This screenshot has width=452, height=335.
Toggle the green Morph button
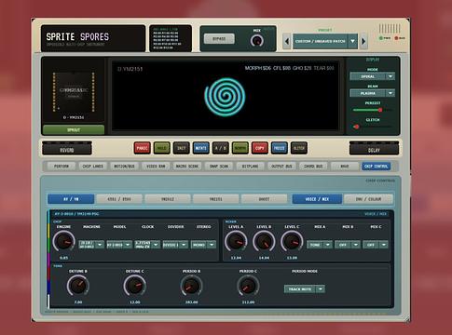240,148
